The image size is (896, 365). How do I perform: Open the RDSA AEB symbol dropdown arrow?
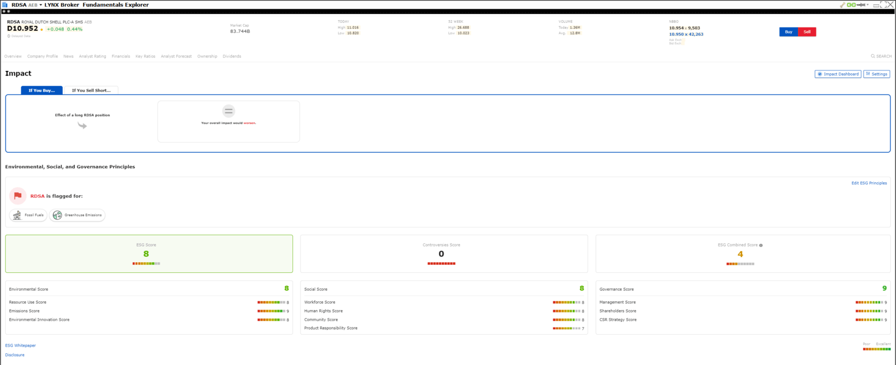[41, 5]
